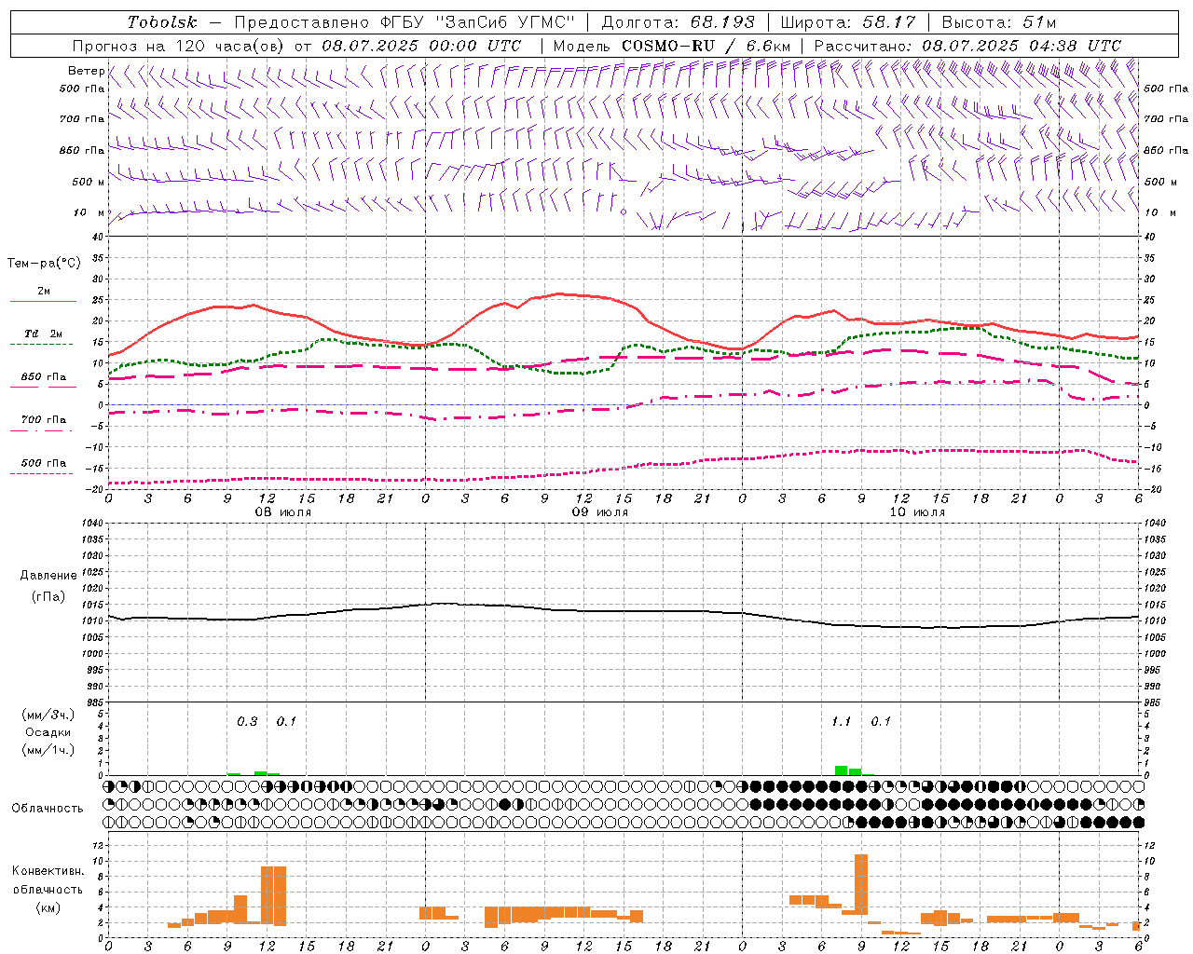Click the right-side 10 м wind level label
Image resolution: width=1193 pixels, height=954 pixels.
click(1159, 212)
